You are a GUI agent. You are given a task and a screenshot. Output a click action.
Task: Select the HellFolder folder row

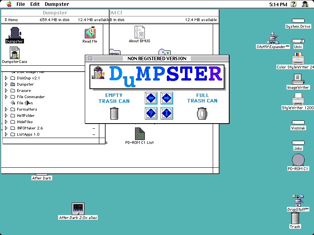(22, 115)
